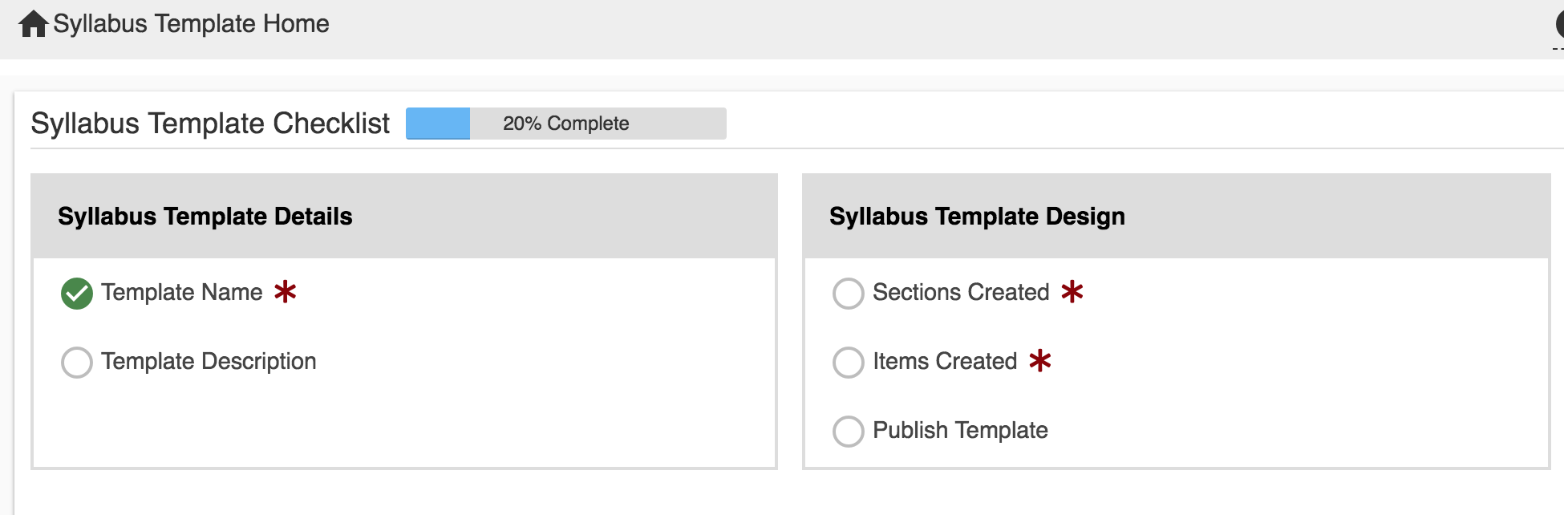Open the Items Created checklist item
This screenshot has height=515, width=1564.
945,361
